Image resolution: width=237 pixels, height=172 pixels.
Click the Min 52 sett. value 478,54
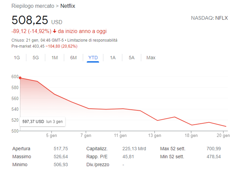tap(214, 156)
